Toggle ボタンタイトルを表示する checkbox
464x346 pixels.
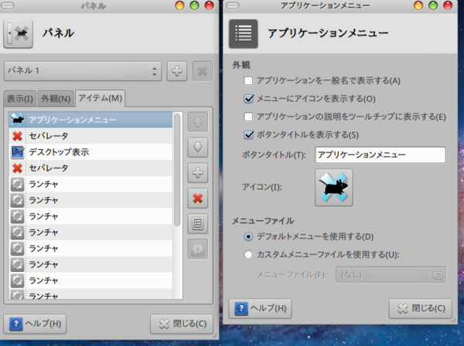click(x=248, y=135)
